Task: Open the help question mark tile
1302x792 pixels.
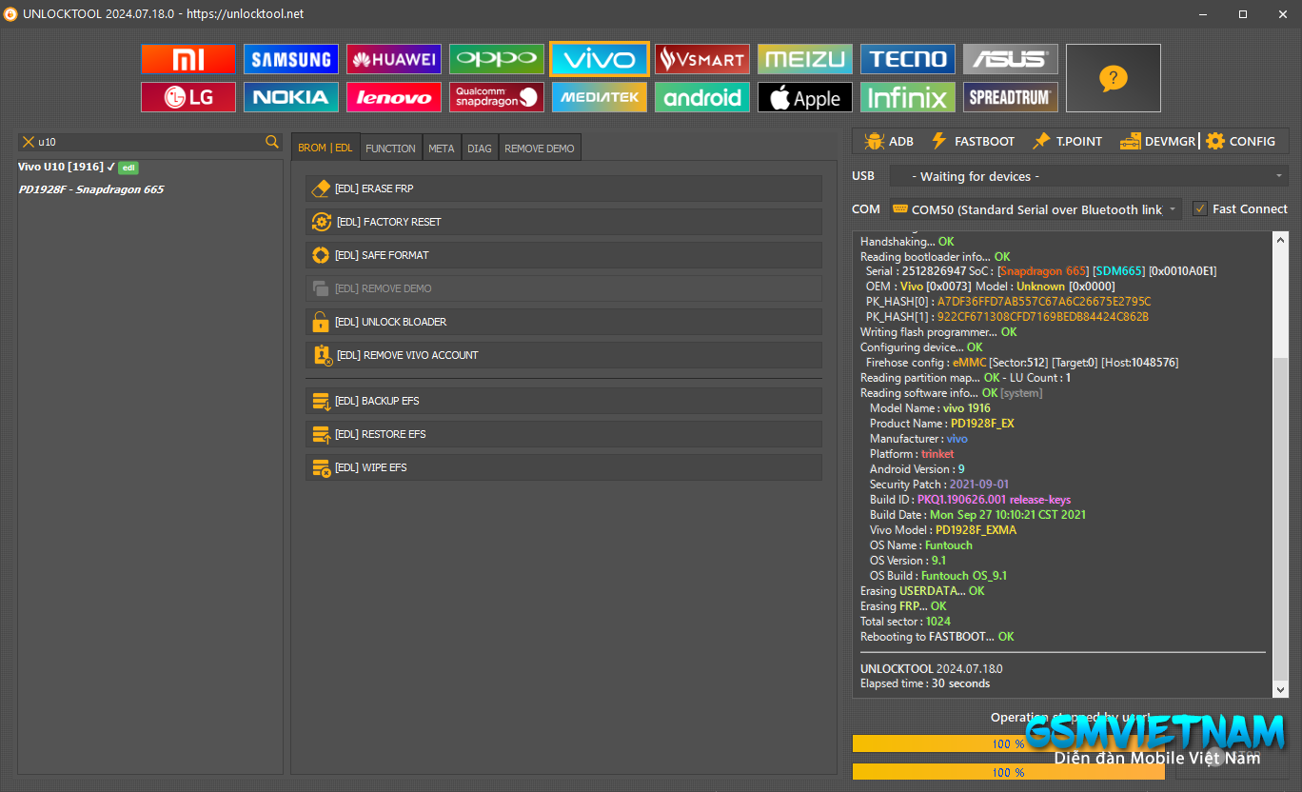Action: click(x=1114, y=78)
